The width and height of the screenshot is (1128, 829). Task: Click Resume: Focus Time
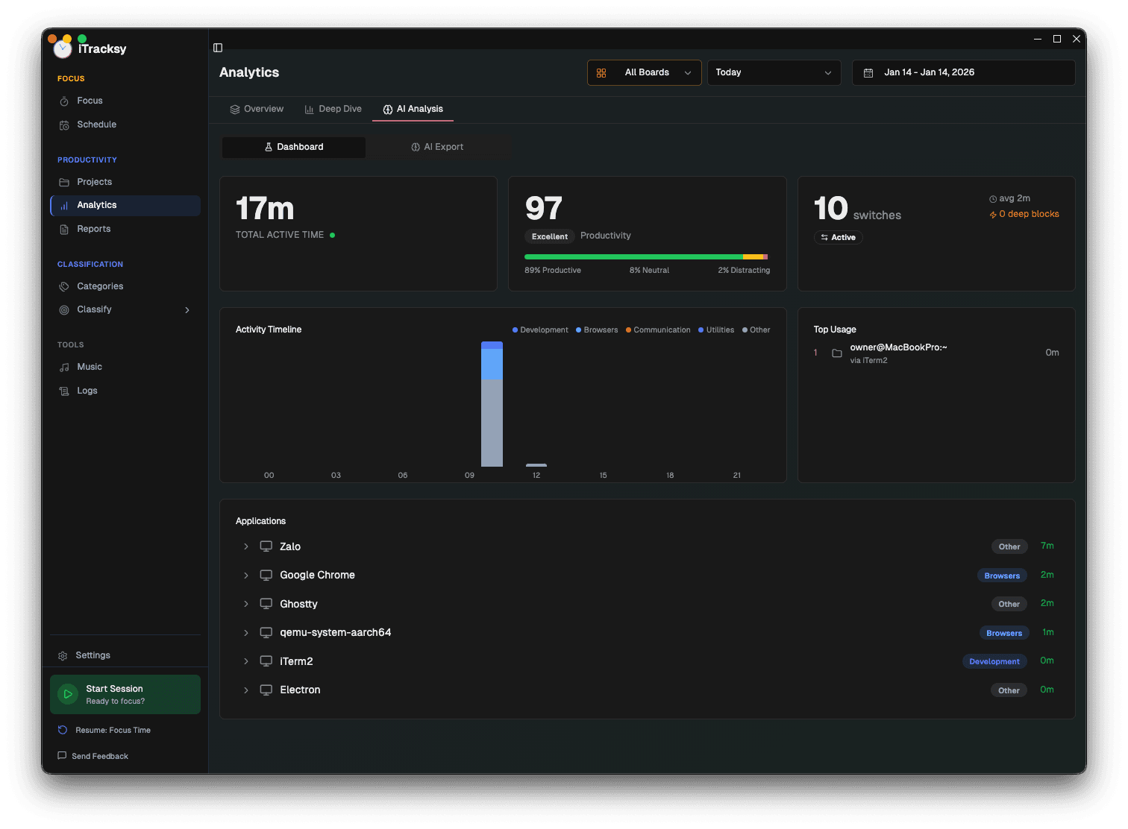pos(112,730)
